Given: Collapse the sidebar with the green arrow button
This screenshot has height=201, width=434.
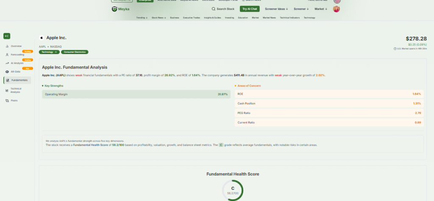Looking at the screenshot, I should pos(7,36).
